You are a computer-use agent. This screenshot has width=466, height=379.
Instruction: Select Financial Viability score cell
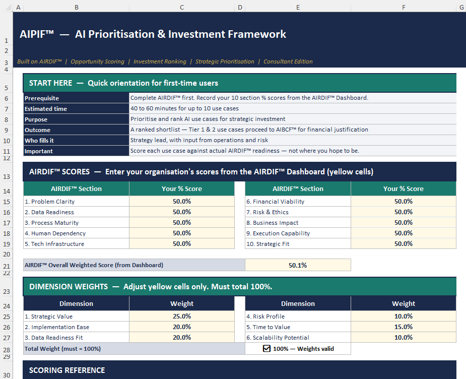point(404,201)
